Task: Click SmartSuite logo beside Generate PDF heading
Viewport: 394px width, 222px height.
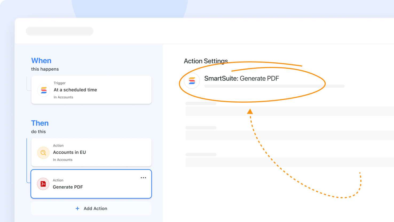Action: coord(192,81)
